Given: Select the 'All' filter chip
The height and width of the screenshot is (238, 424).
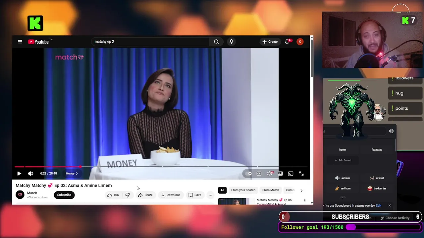Looking at the screenshot, I should [222, 190].
